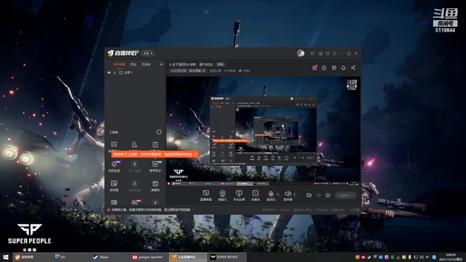The image size is (466, 262).
Task: Open the notification bell
Action: point(344,68)
